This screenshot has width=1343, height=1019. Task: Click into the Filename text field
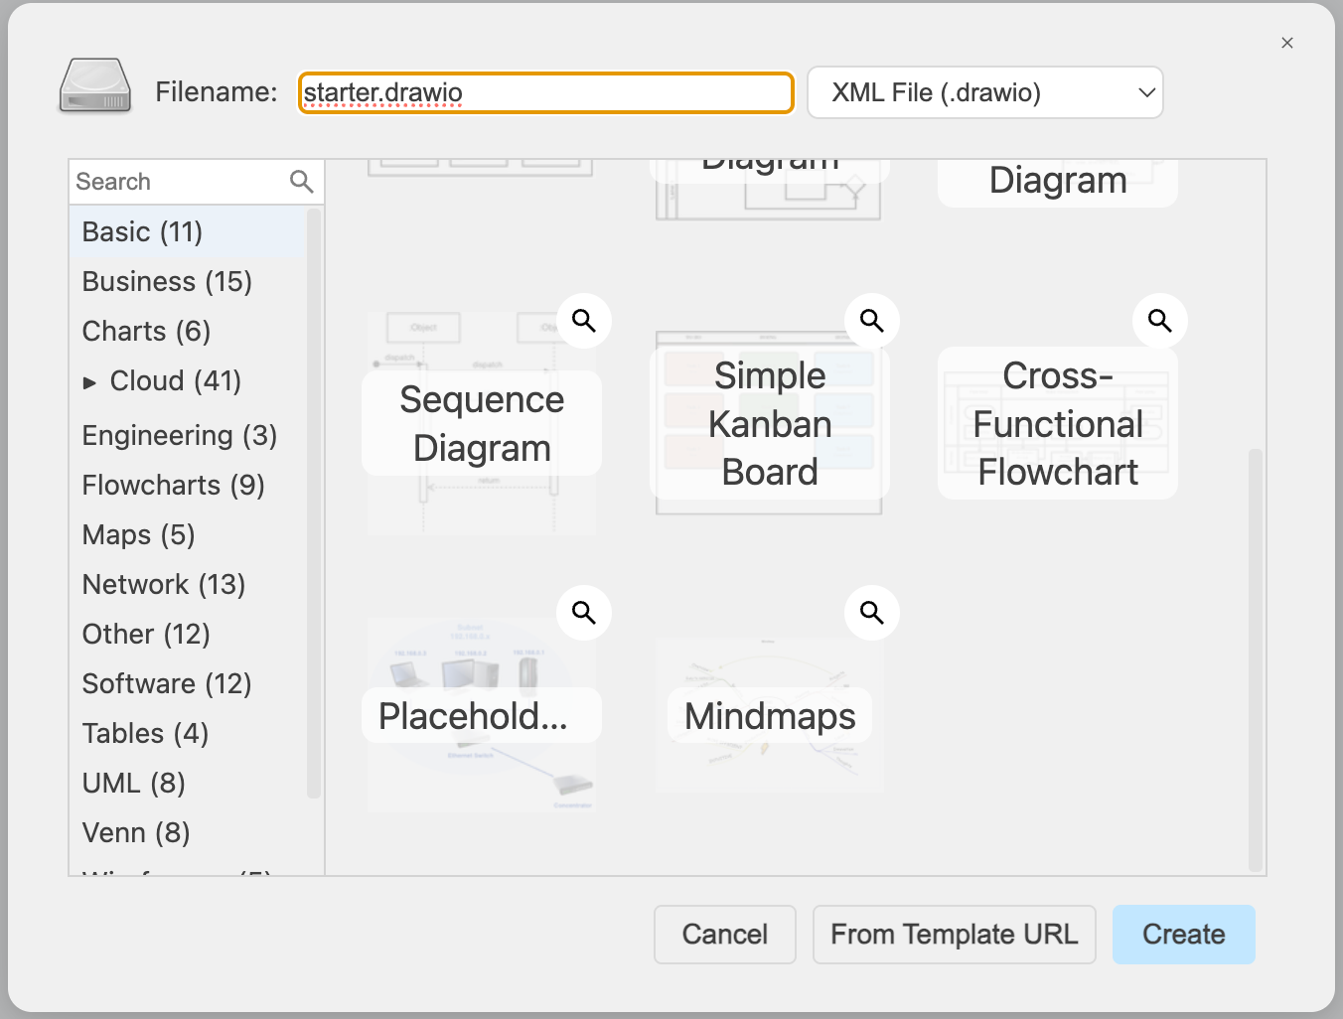pyautogui.click(x=546, y=93)
